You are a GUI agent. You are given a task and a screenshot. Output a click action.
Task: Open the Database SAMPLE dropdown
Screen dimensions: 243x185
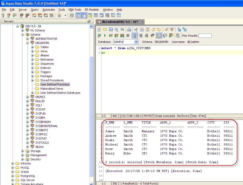[x=136, y=42]
